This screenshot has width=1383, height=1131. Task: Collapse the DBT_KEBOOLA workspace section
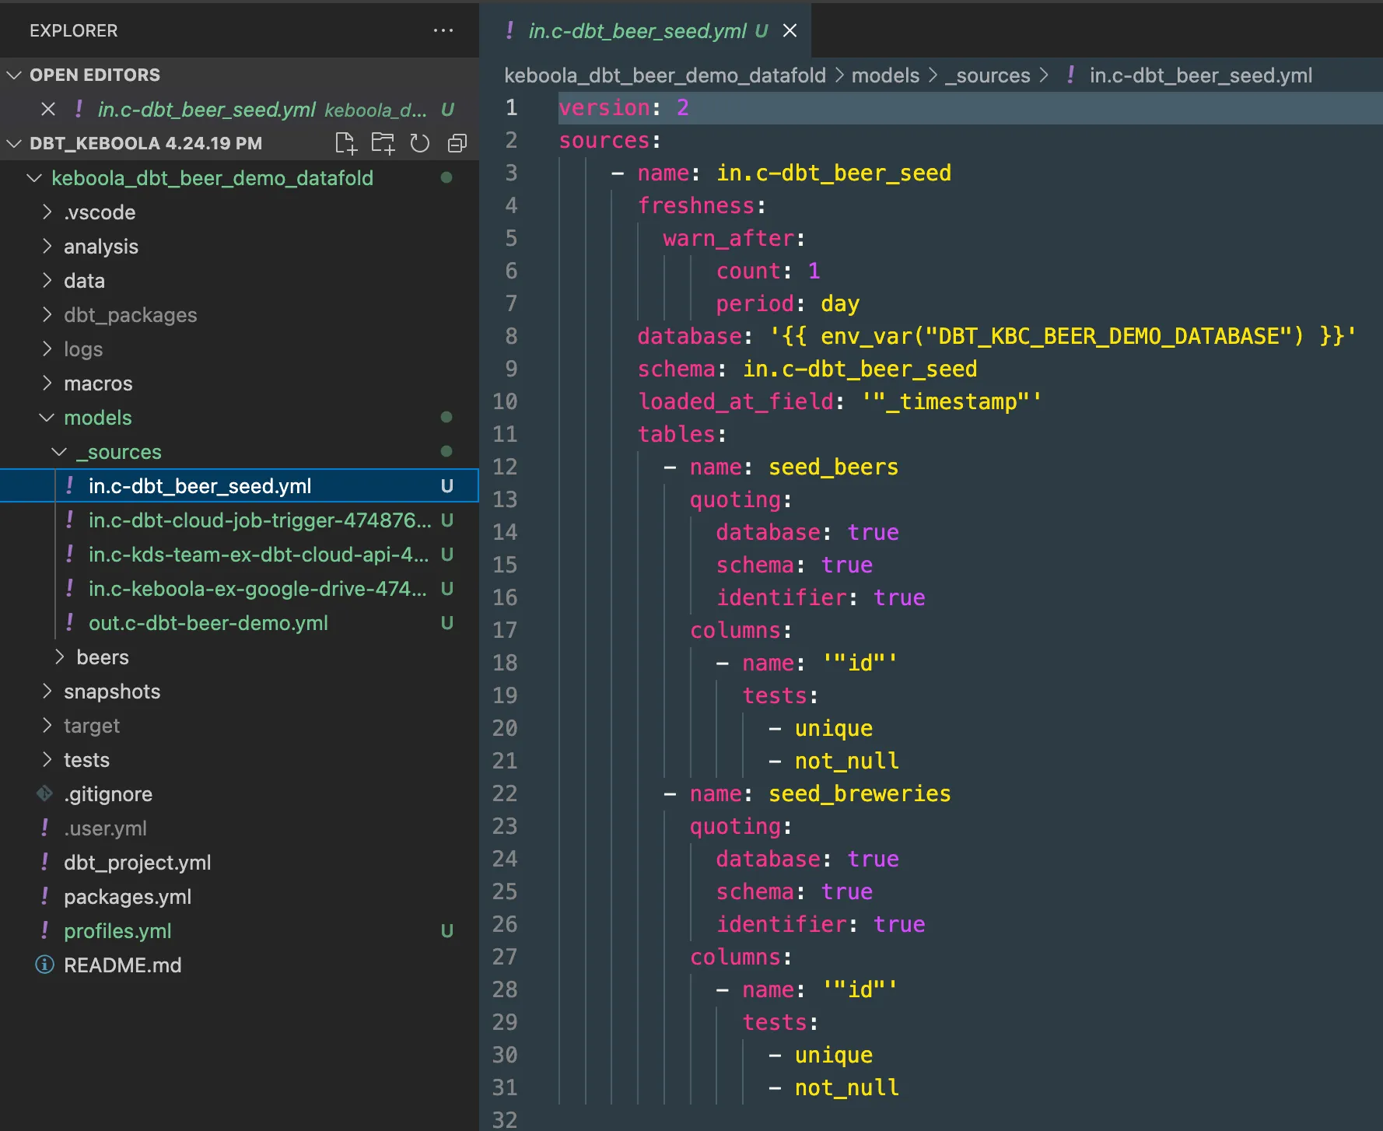click(x=14, y=143)
